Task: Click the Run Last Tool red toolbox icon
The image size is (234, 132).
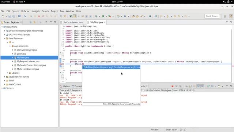Action: [x=110, y=16]
